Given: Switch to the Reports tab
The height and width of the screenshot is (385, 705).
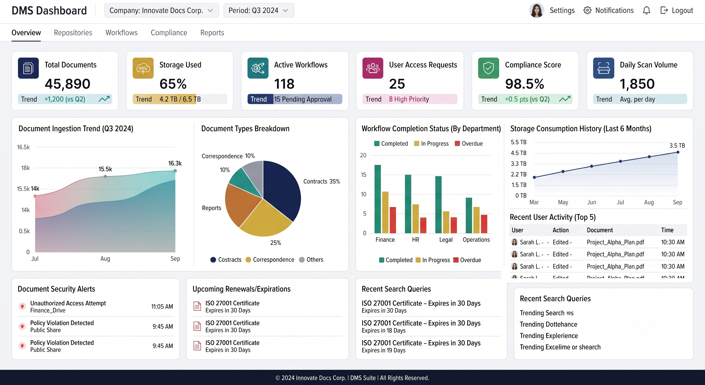Looking at the screenshot, I should (212, 33).
